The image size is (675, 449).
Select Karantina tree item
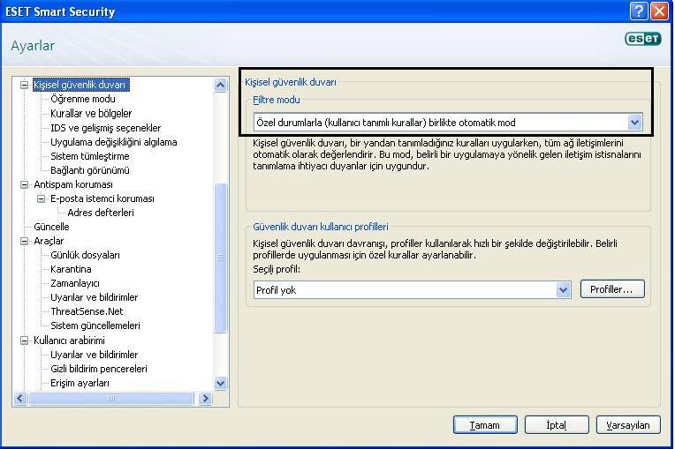click(x=71, y=269)
